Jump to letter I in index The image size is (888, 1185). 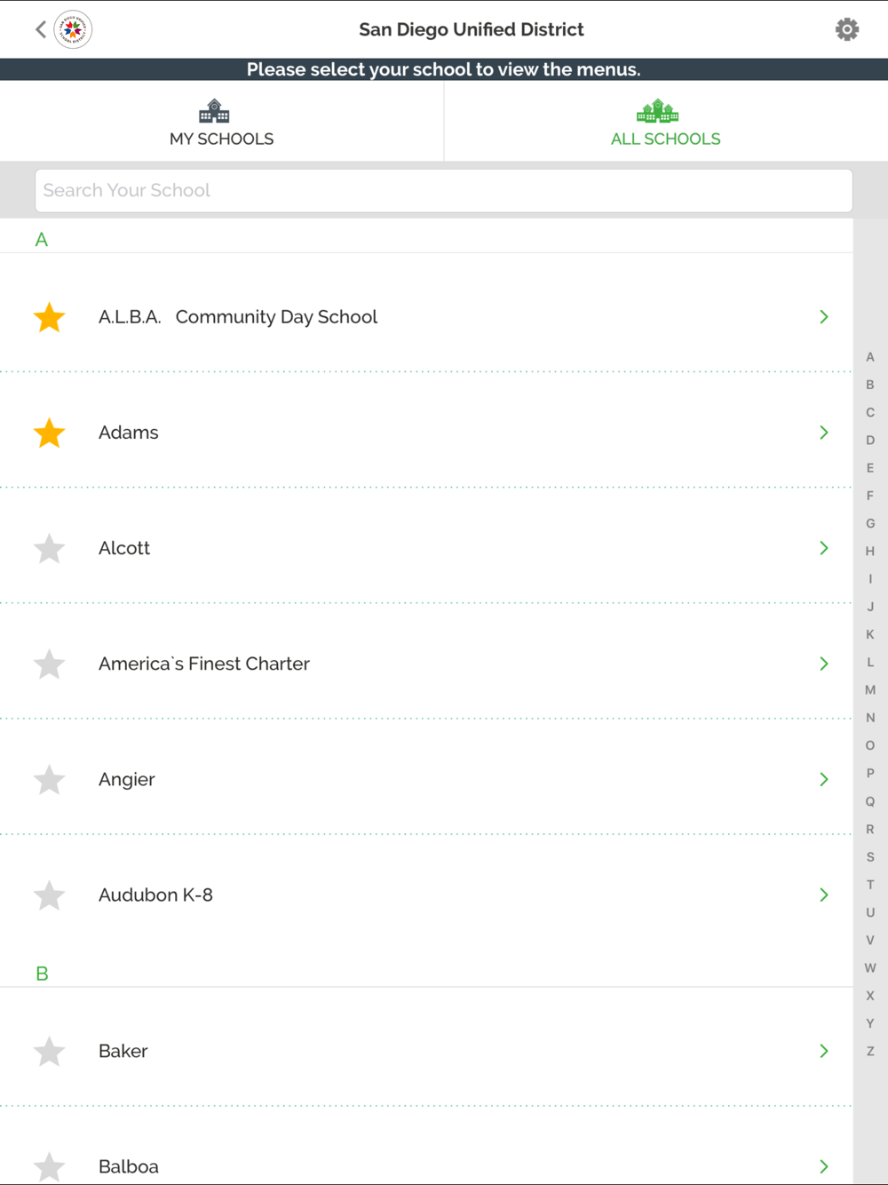[x=870, y=579]
